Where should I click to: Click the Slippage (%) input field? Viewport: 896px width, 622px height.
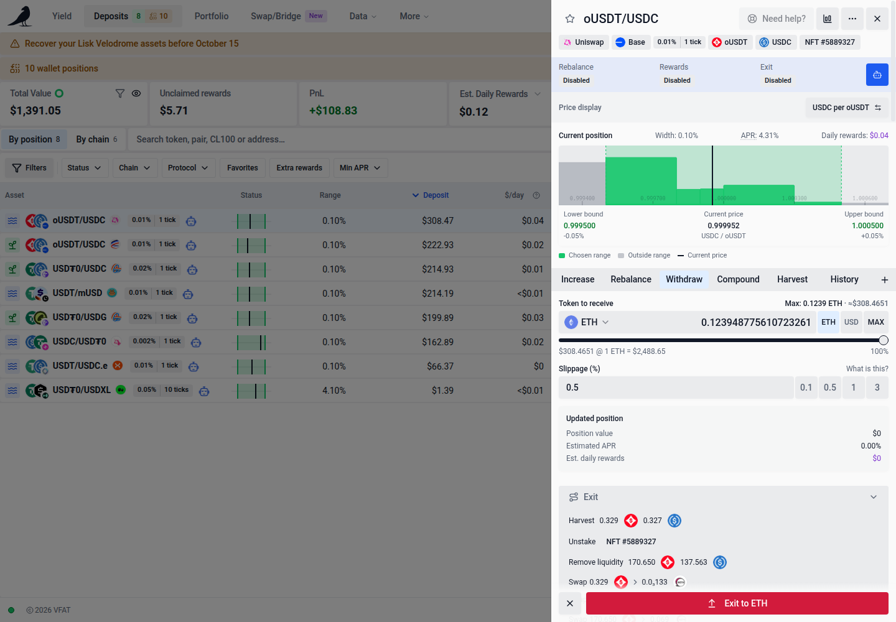(676, 388)
